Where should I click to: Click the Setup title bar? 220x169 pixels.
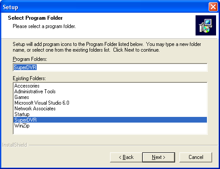pyautogui.click(x=105, y=7)
